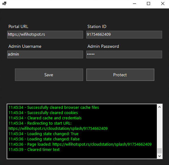Click the Protect button
Image resolution: width=169 pixels, height=165 pixels.
pyautogui.click(x=120, y=75)
